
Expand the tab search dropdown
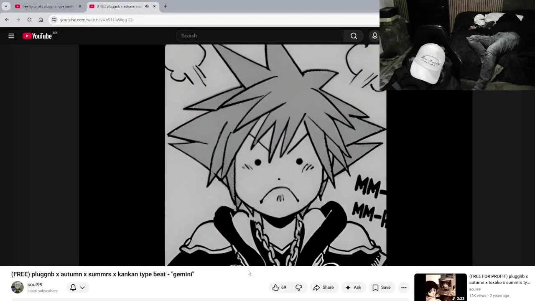(x=6, y=6)
